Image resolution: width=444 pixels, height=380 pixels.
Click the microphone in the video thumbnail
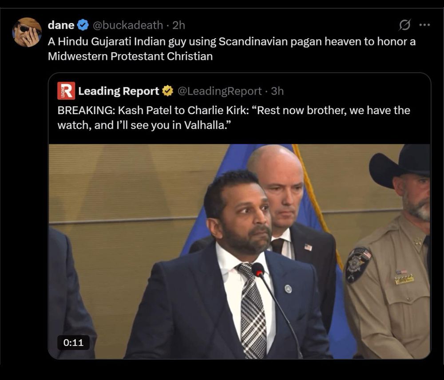258,269
